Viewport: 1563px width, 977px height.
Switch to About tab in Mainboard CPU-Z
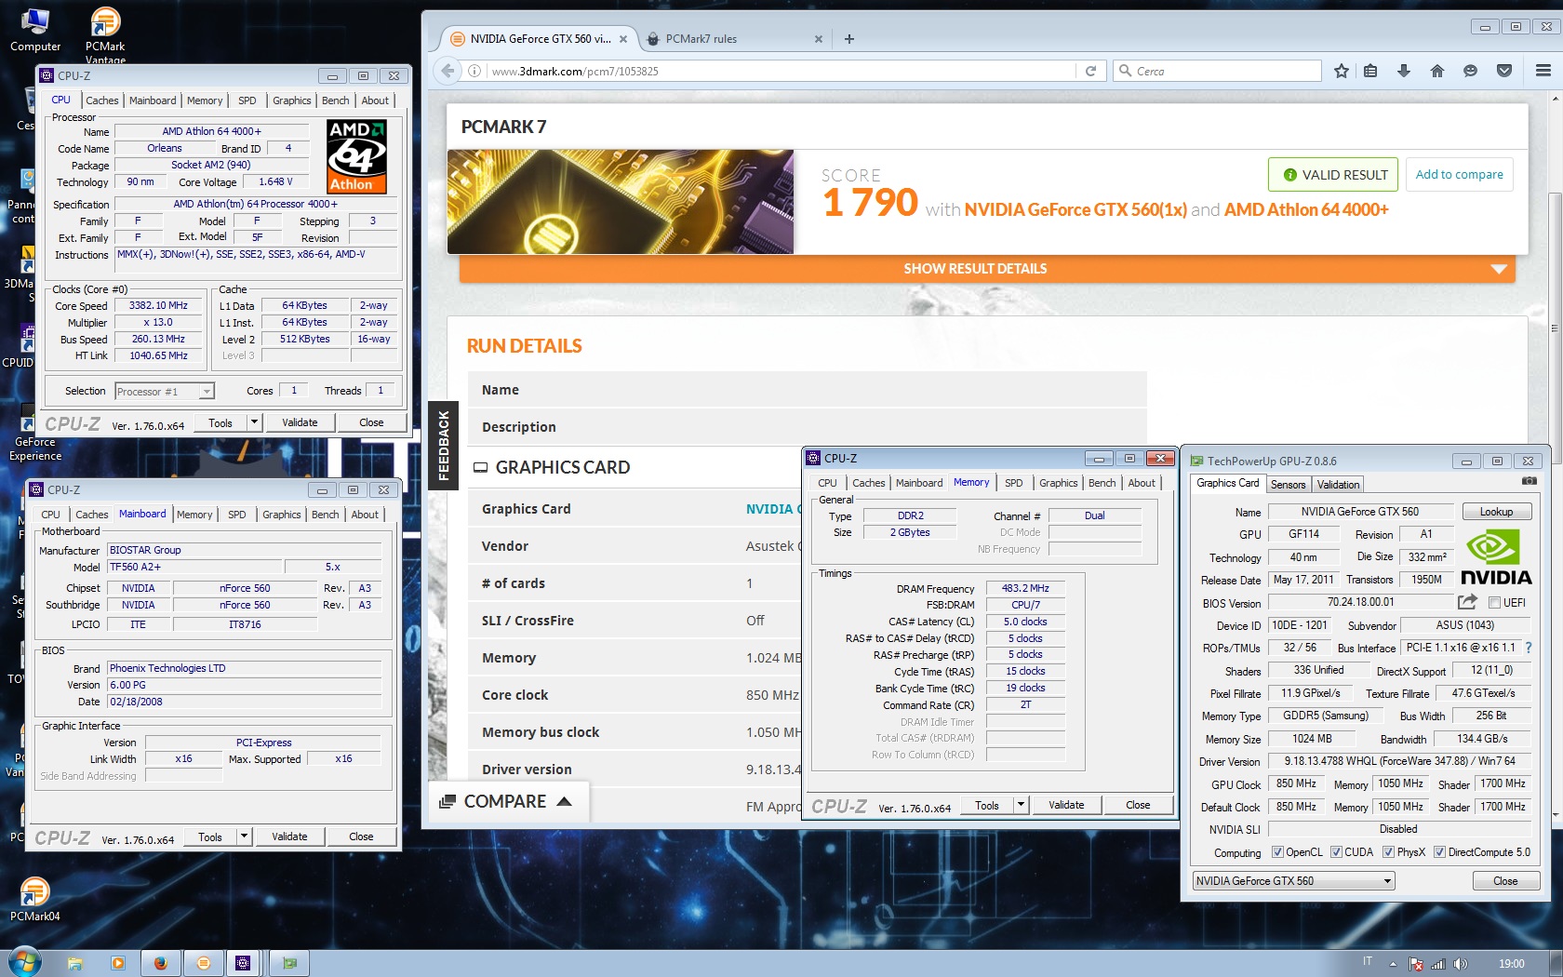pyautogui.click(x=365, y=515)
